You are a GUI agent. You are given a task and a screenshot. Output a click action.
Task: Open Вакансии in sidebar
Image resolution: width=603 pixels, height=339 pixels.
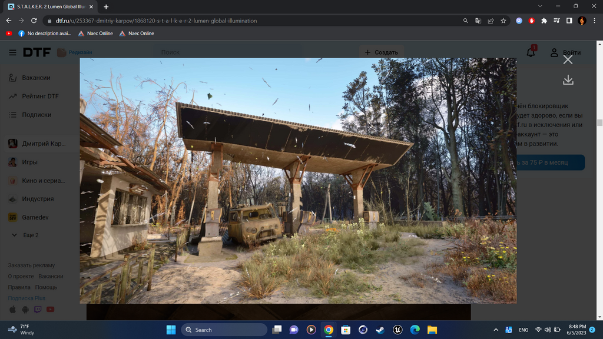(36, 78)
